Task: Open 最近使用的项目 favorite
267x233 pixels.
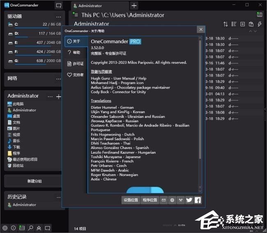Action: click(x=23, y=159)
